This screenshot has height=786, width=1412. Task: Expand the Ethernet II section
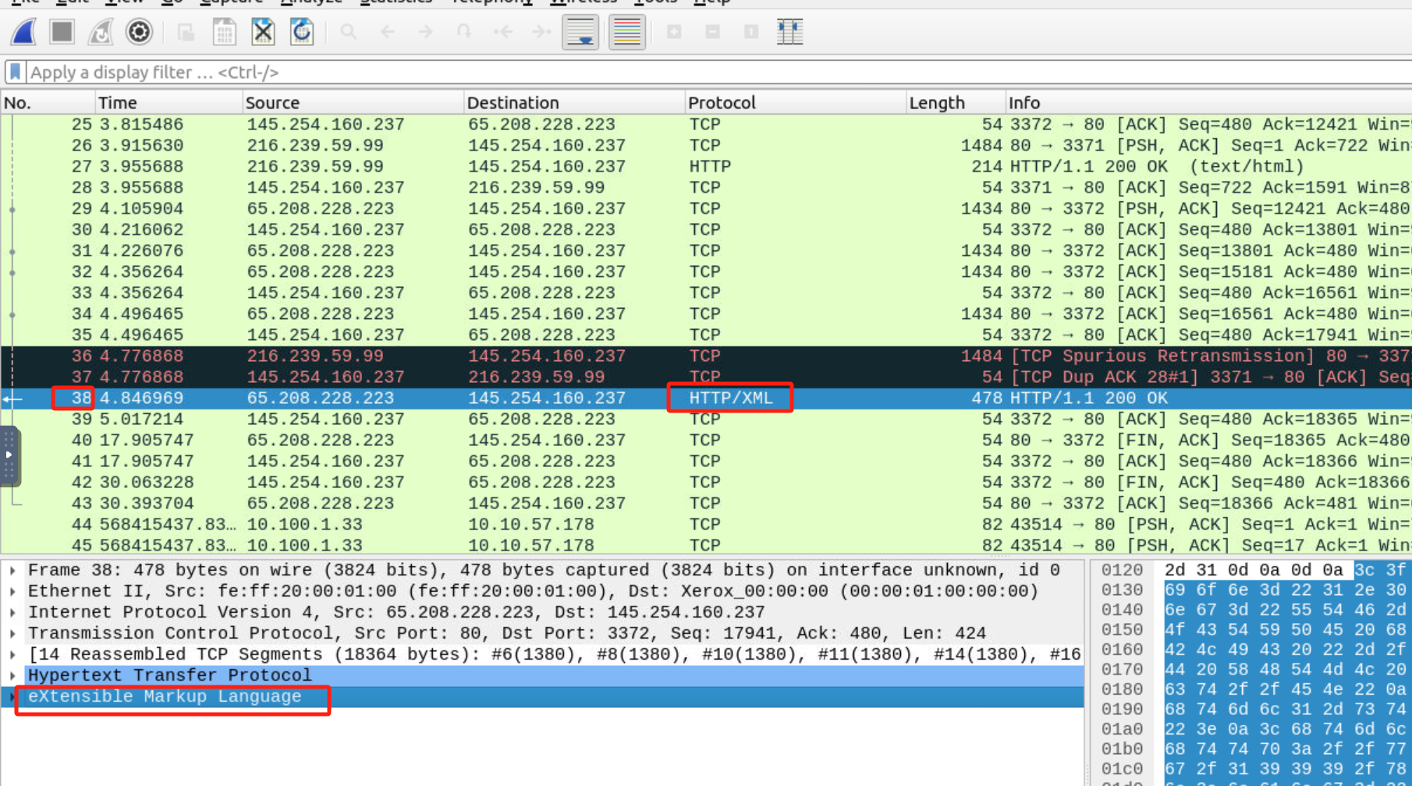[12, 592]
